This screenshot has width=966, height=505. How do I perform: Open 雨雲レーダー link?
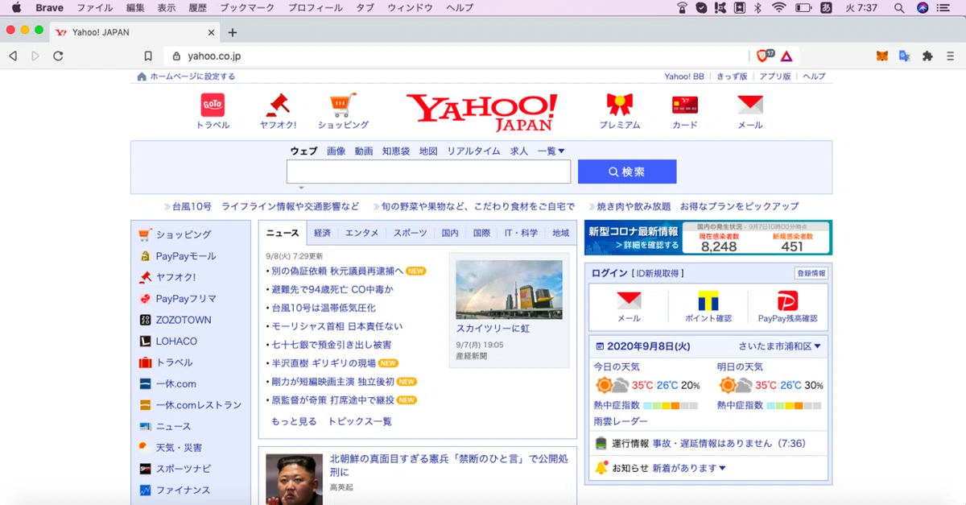[621, 421]
